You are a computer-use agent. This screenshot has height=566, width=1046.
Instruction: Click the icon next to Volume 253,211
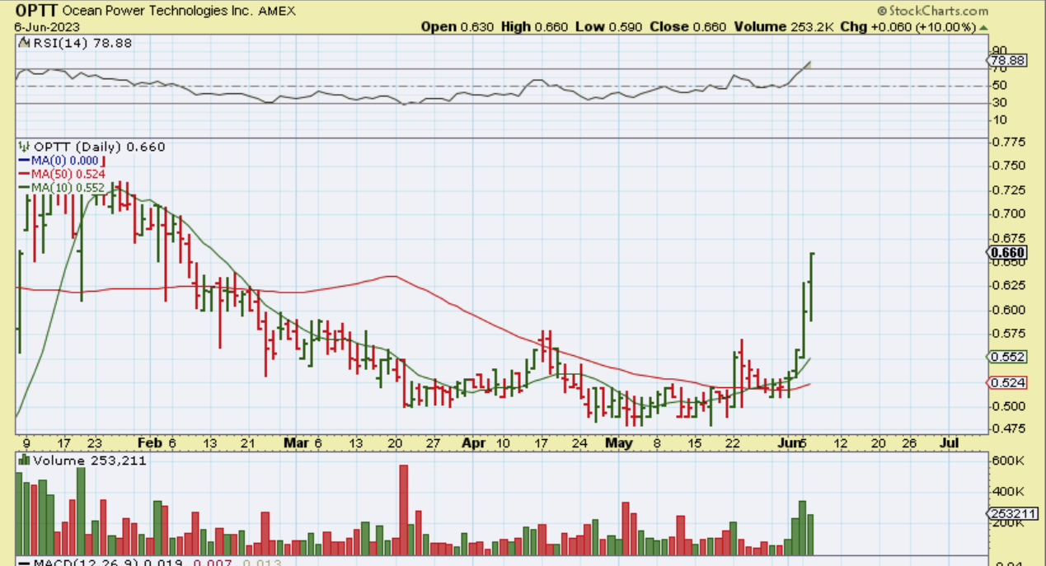tap(24, 461)
